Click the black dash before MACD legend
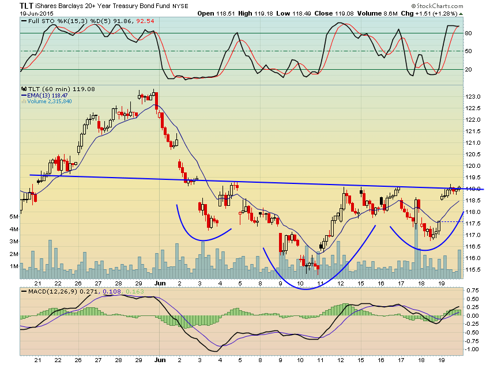This screenshot has width=490, height=365. click(24, 292)
